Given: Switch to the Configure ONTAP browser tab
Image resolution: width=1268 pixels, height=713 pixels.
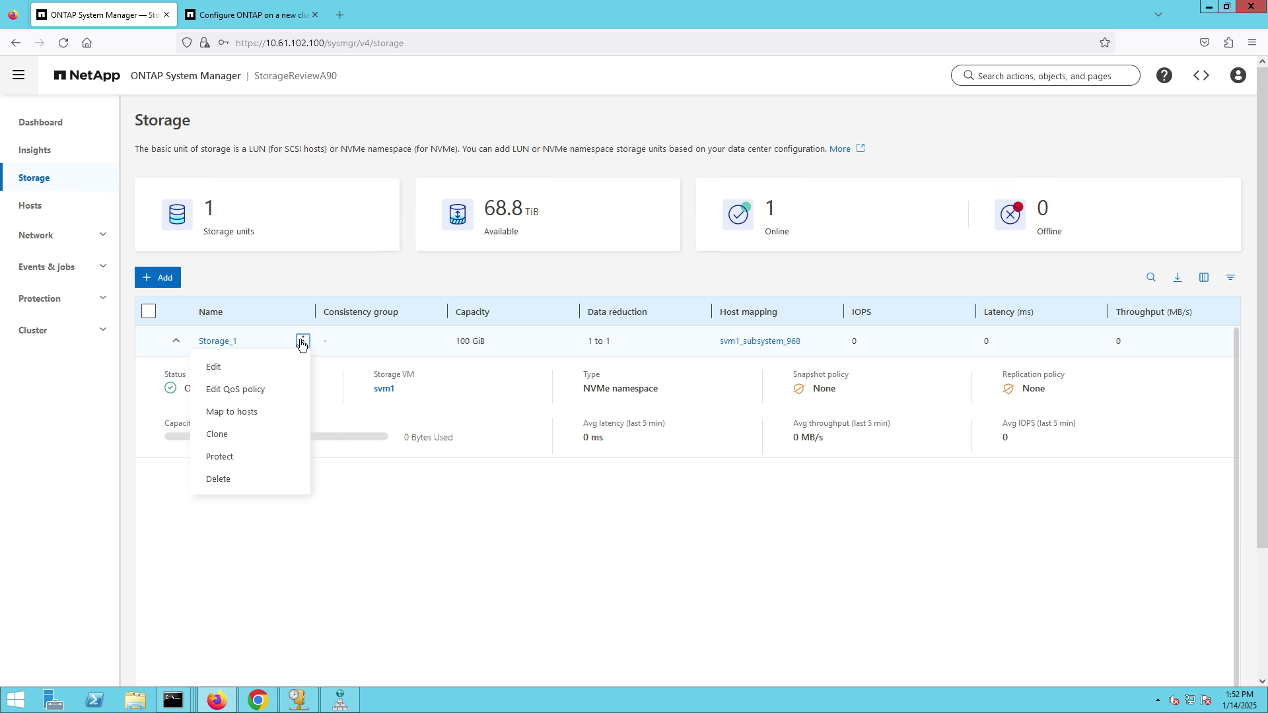Looking at the screenshot, I should [x=251, y=15].
